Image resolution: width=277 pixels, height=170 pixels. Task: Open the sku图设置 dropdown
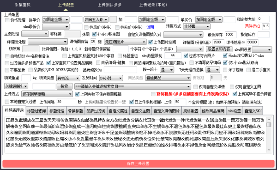[262, 49]
